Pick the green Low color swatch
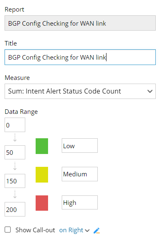The image size is (162, 243). pyautogui.click(x=42, y=146)
